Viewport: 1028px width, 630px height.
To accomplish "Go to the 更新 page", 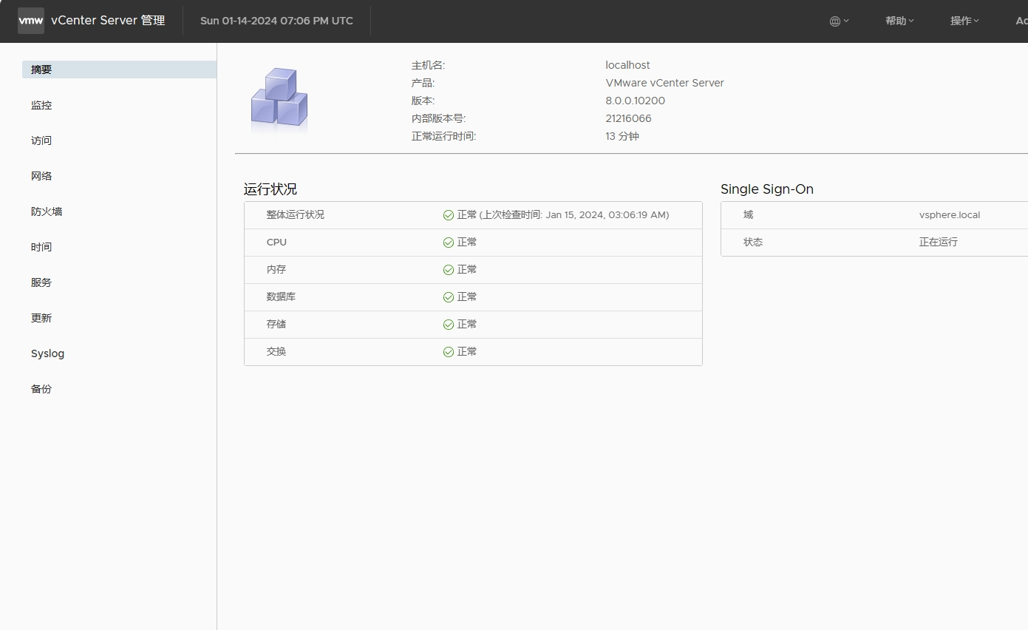I will [x=41, y=318].
